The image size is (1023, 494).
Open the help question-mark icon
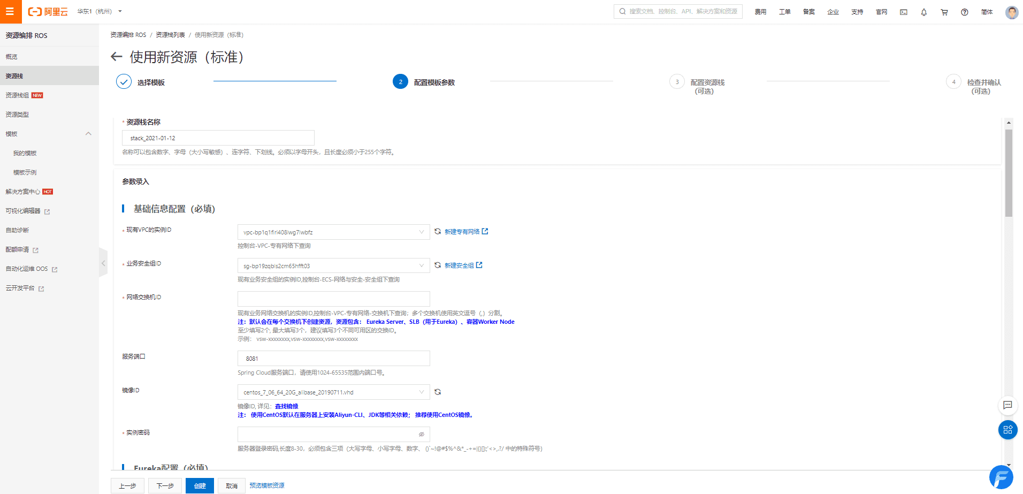965,12
